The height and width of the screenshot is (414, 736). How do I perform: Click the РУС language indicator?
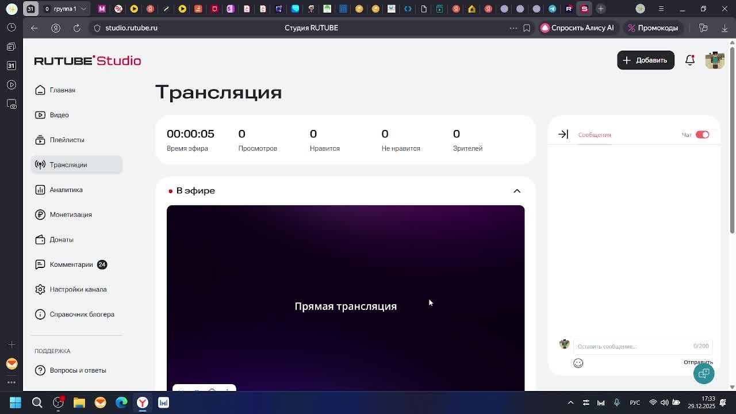point(635,402)
